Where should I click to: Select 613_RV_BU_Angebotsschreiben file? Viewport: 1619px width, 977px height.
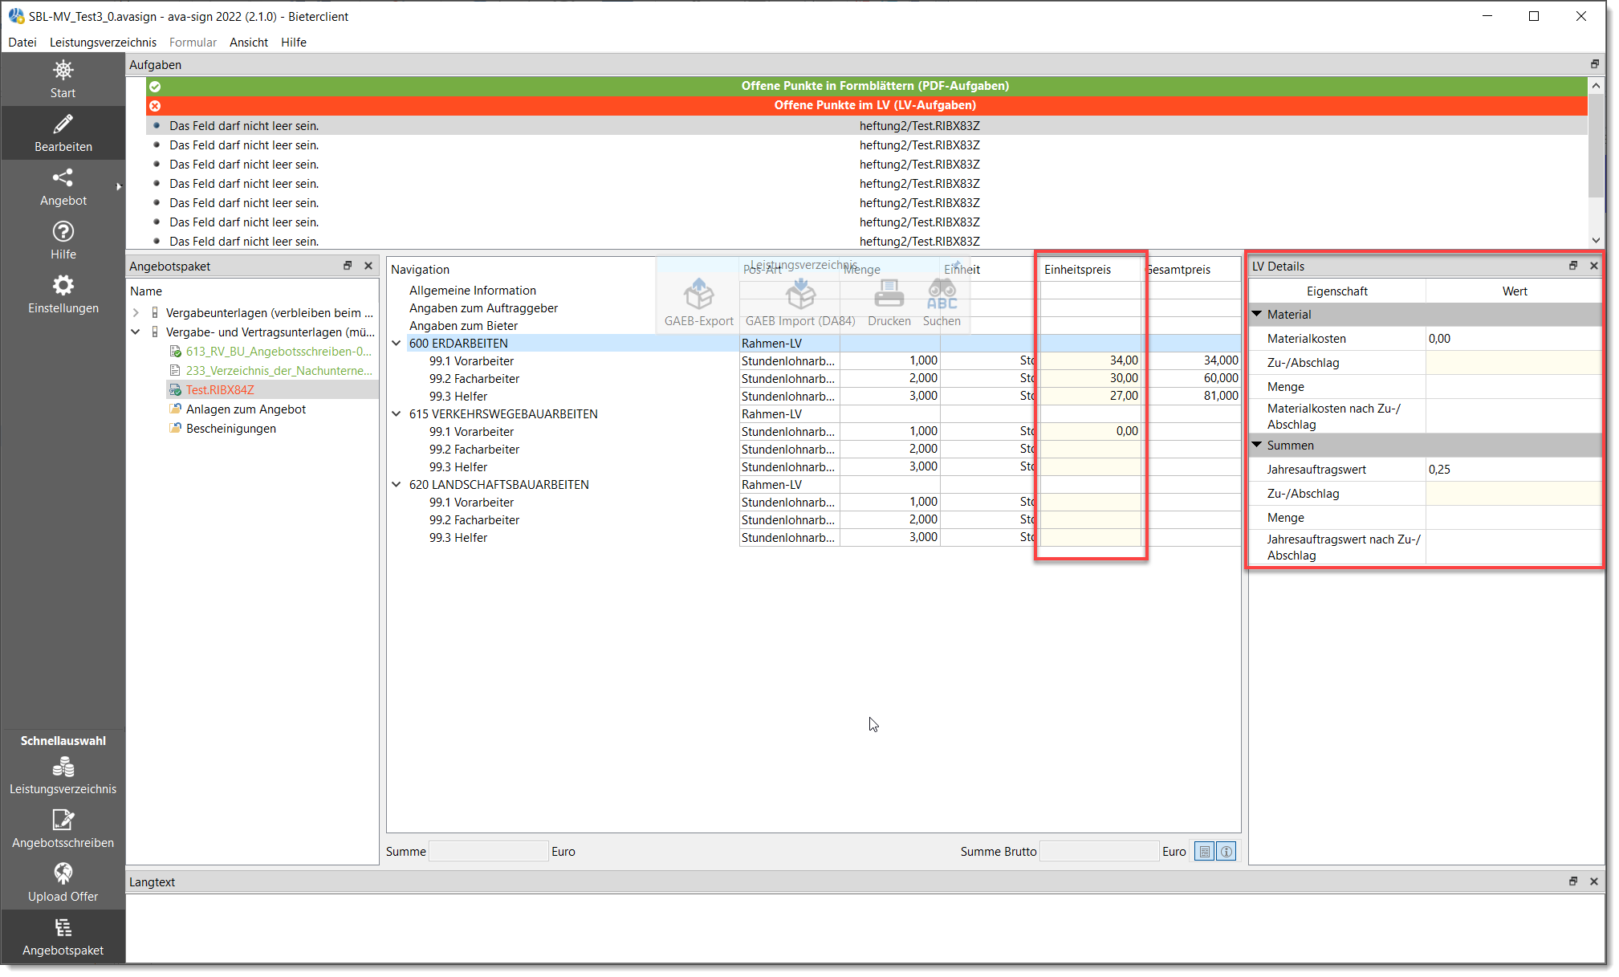(279, 352)
